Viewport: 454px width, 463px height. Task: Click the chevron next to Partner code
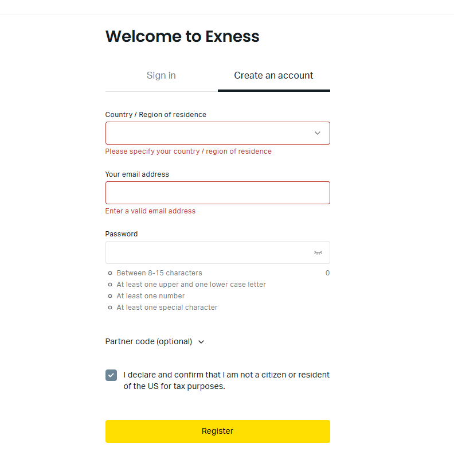201,342
